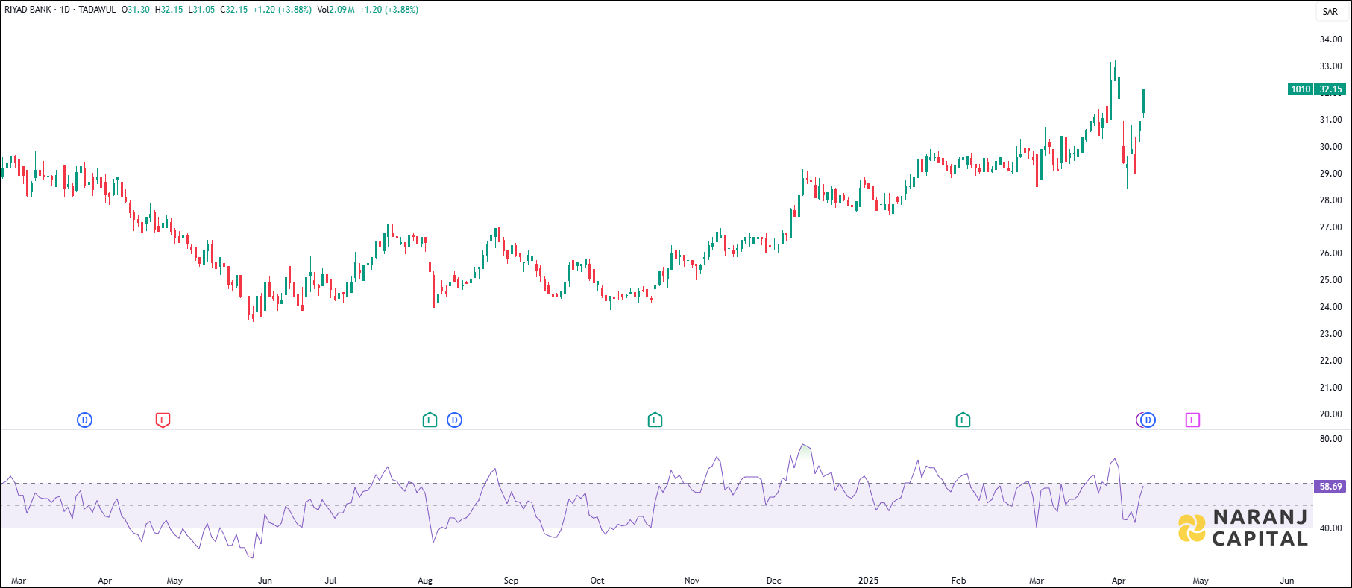The width and height of the screenshot is (1352, 588).
Task: Click the purple 58.69 RSI value label
Action: (1330, 487)
